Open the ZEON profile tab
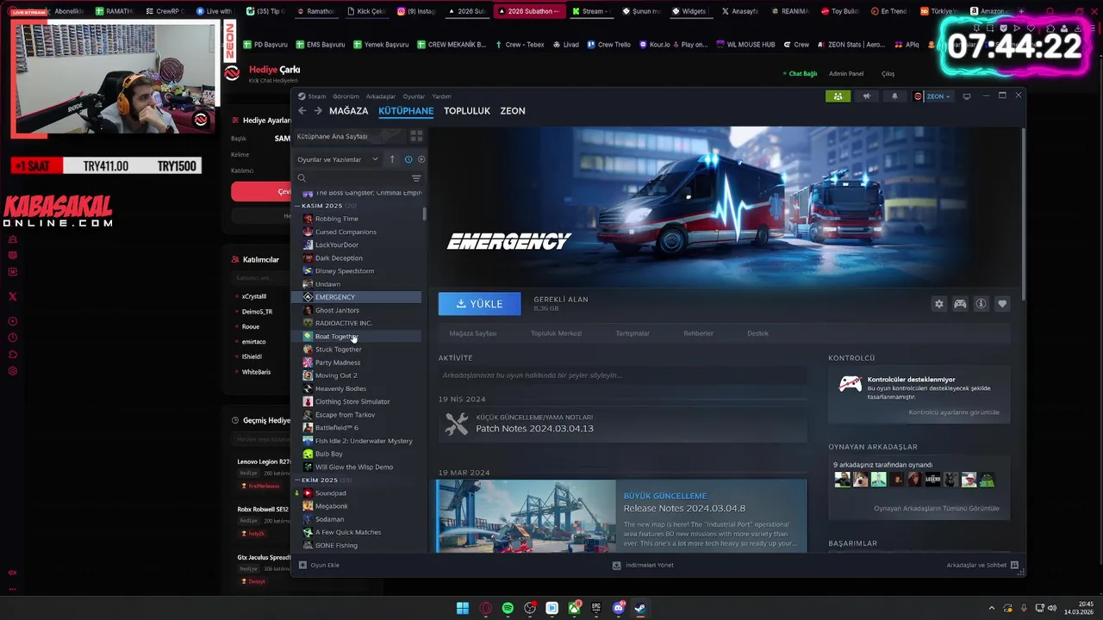1103x620 pixels. click(513, 110)
